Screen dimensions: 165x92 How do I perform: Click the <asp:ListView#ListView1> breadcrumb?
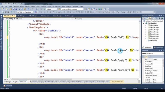pos(75,82)
